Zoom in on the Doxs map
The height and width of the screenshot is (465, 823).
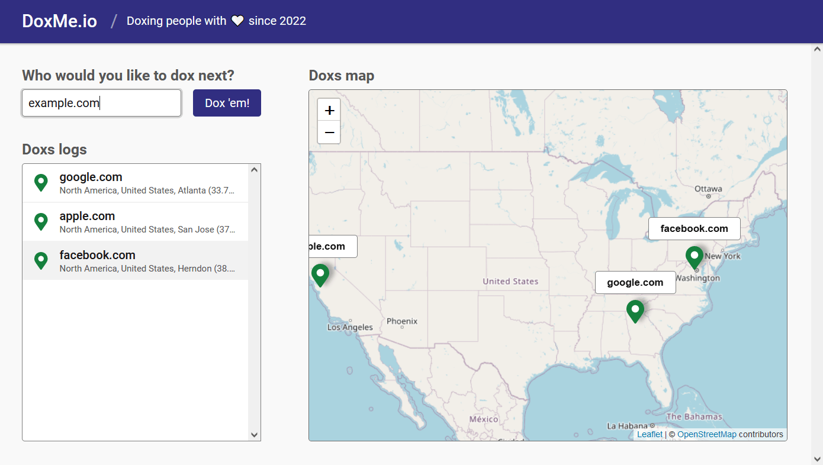pyautogui.click(x=330, y=110)
